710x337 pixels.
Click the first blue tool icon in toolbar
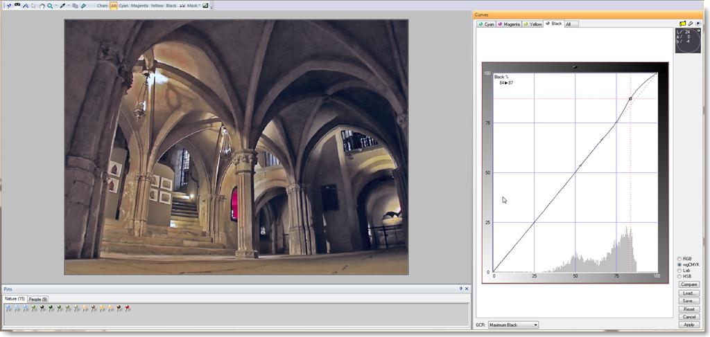(9, 6)
